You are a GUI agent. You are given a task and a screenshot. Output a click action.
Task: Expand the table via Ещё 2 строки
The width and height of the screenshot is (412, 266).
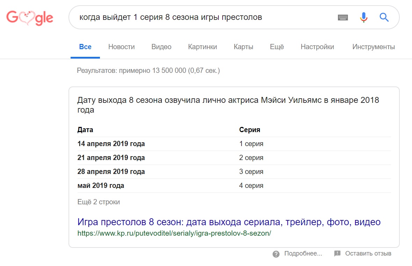pyautogui.click(x=99, y=202)
